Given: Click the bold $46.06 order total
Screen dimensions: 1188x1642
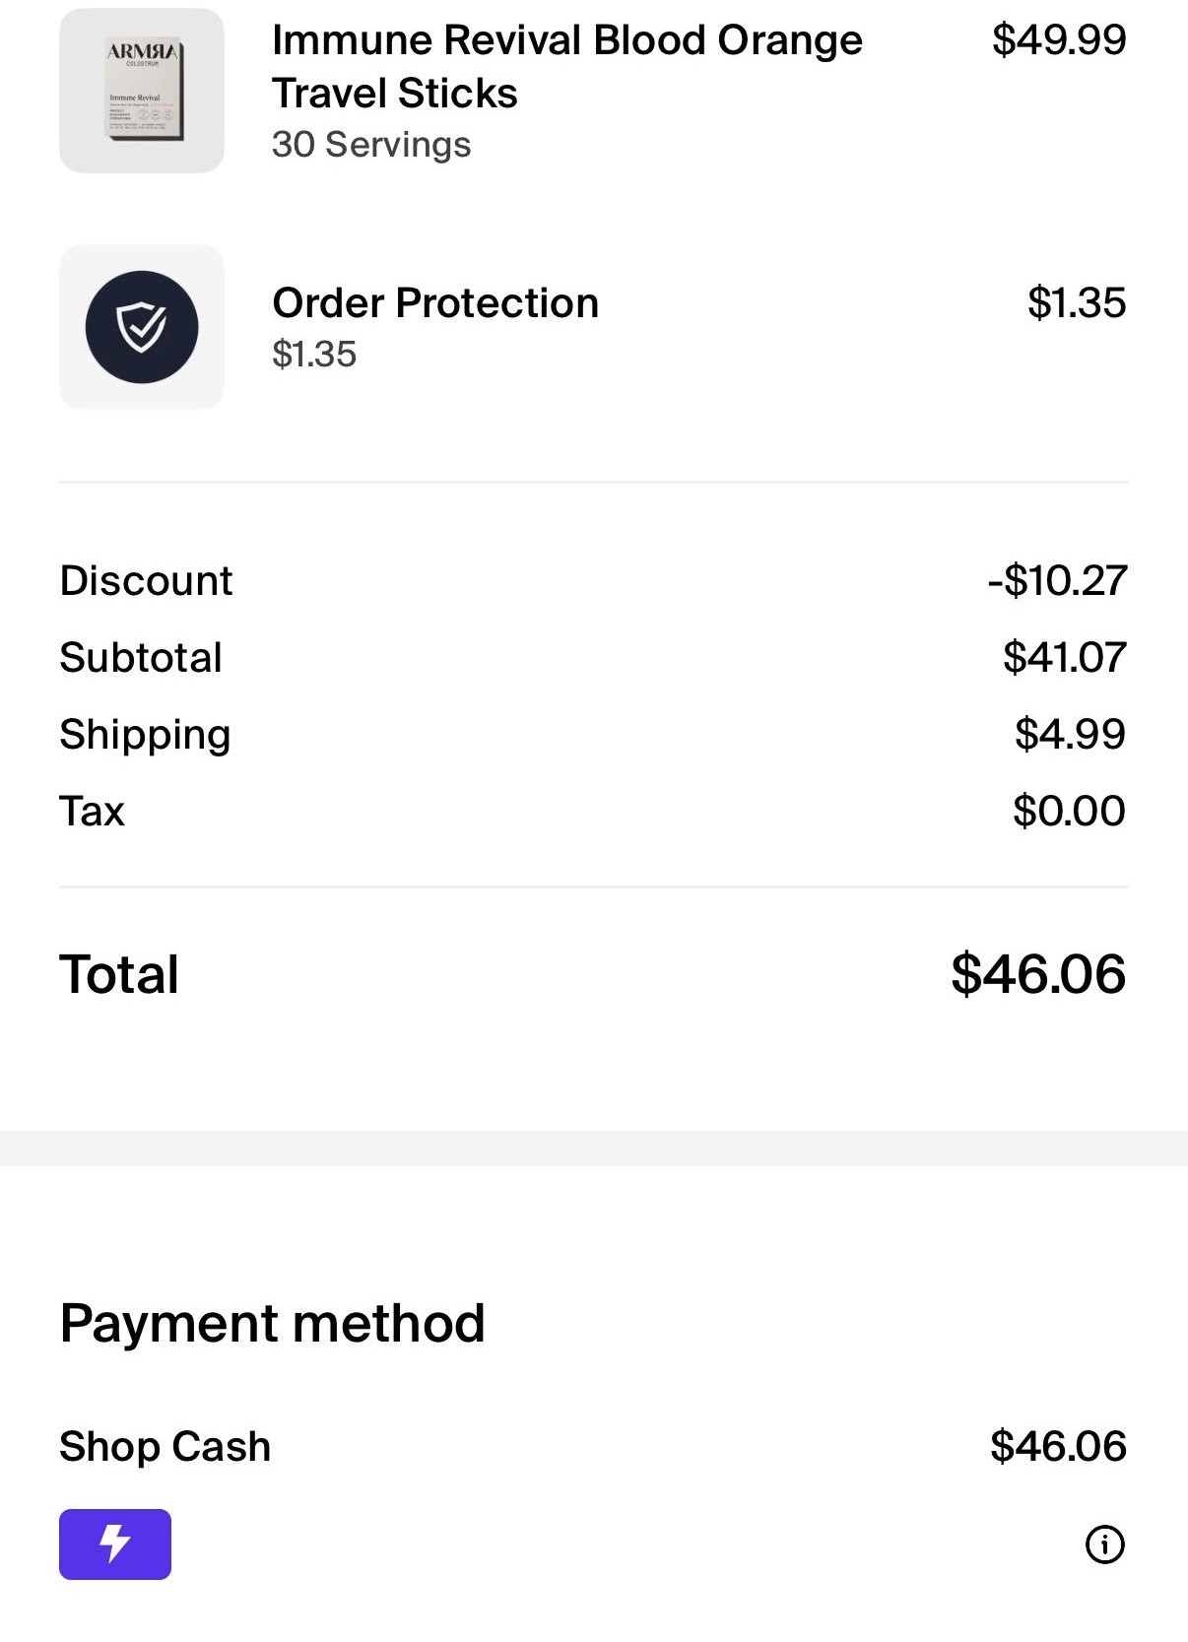Looking at the screenshot, I should pos(1038,974).
